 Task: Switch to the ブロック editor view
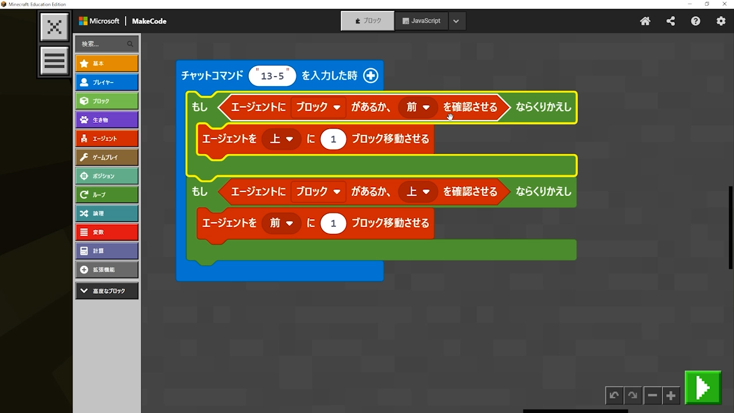368,21
